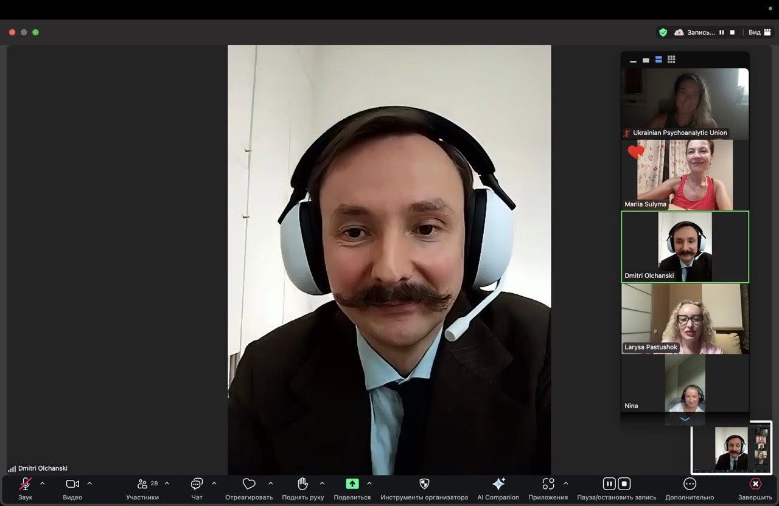The width and height of the screenshot is (779, 506).
Task: Click the red Завершить end meeting button
Action: 755,484
